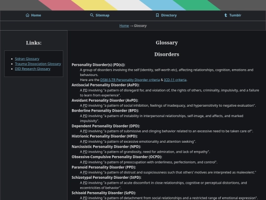Open the DID Research Glossary link
The image size is (266, 200).
(x=33, y=69)
